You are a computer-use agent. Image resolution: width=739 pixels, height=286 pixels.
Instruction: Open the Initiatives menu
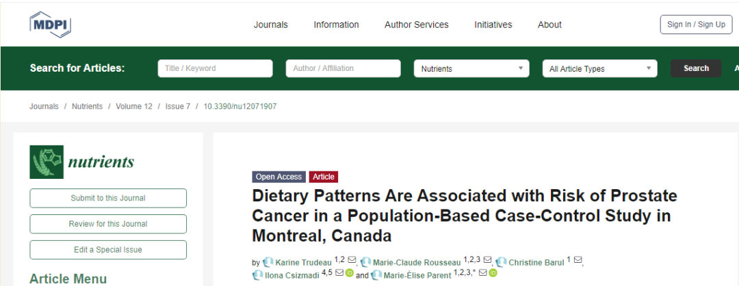coord(493,25)
